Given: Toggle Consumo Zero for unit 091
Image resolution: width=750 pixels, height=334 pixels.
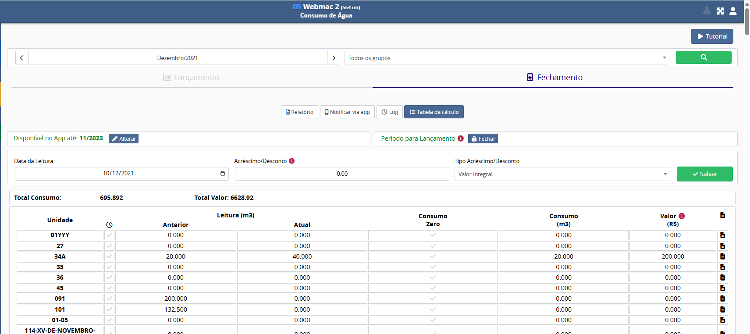Looking at the screenshot, I should (x=433, y=298).
